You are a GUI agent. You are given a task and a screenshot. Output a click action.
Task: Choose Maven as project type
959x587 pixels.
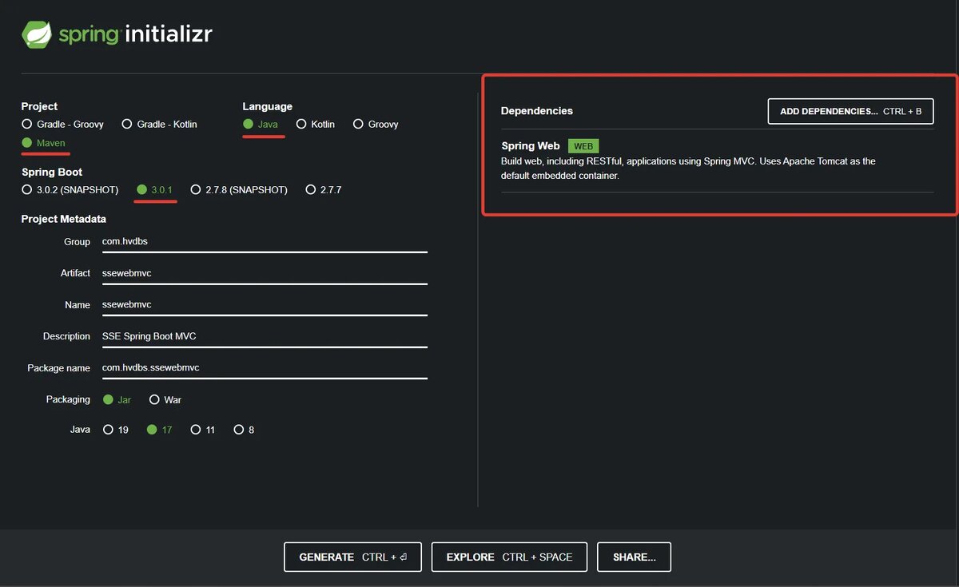point(44,143)
